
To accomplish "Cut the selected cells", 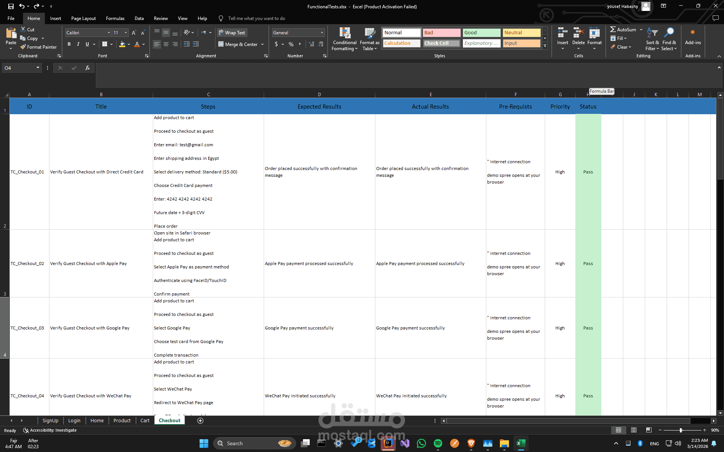I will coord(27,29).
